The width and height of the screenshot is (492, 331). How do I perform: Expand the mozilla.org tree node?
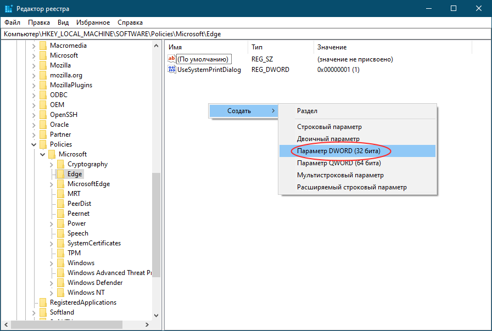[34, 76]
